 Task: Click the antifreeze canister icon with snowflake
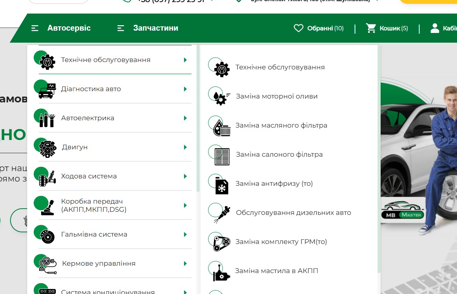[x=222, y=185]
